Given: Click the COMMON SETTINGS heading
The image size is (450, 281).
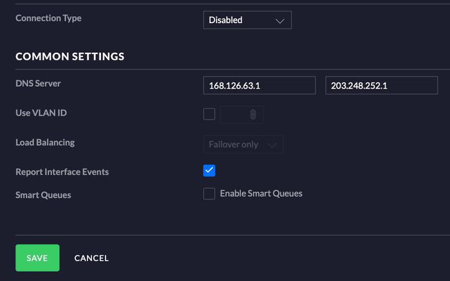Looking at the screenshot, I should point(70,56).
